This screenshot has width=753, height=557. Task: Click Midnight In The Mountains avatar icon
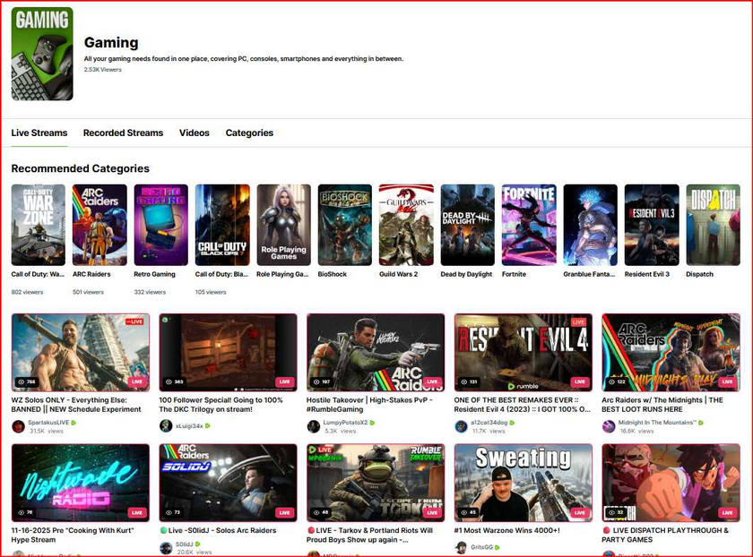pyautogui.click(x=609, y=426)
